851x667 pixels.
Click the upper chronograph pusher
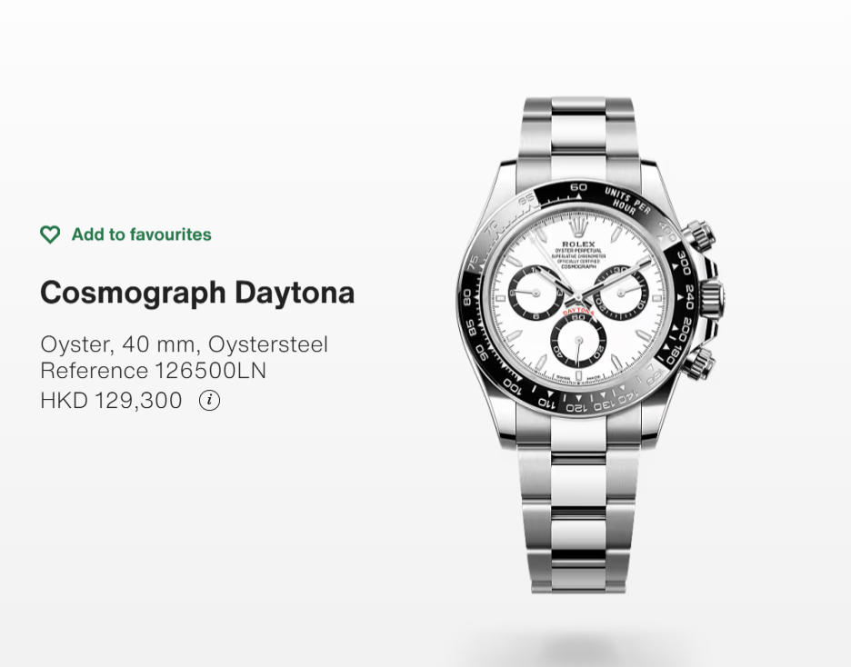click(700, 234)
